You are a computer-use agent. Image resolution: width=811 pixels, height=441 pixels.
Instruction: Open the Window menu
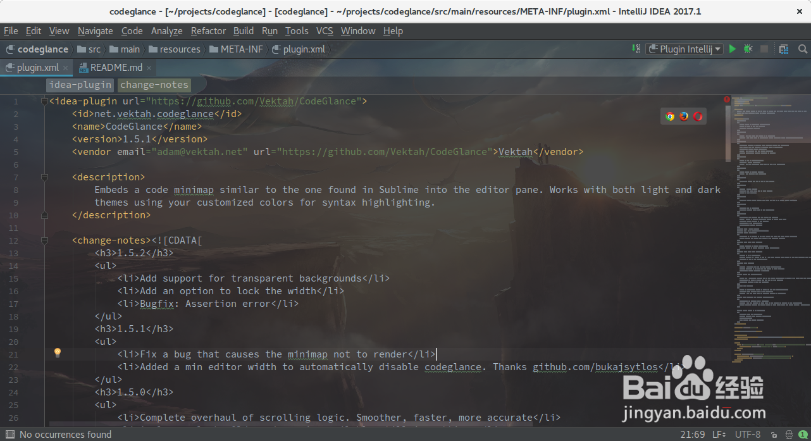click(358, 30)
